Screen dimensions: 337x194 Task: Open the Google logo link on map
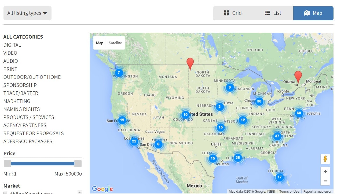pos(102,189)
